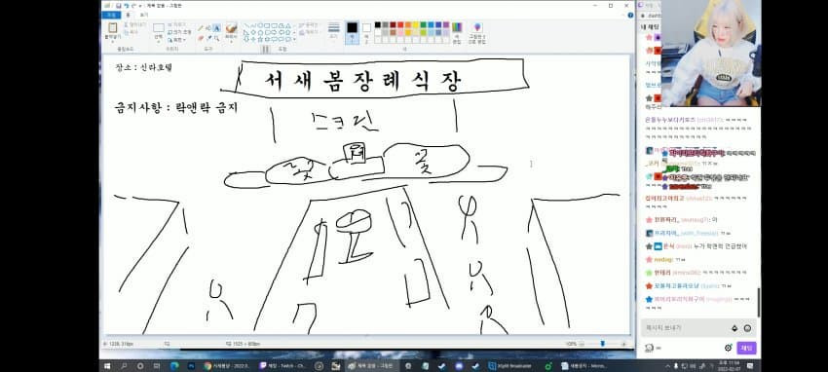Expand the Select tool dropdown
Image resolution: width=828 pixels, height=372 pixels.
[159, 32]
